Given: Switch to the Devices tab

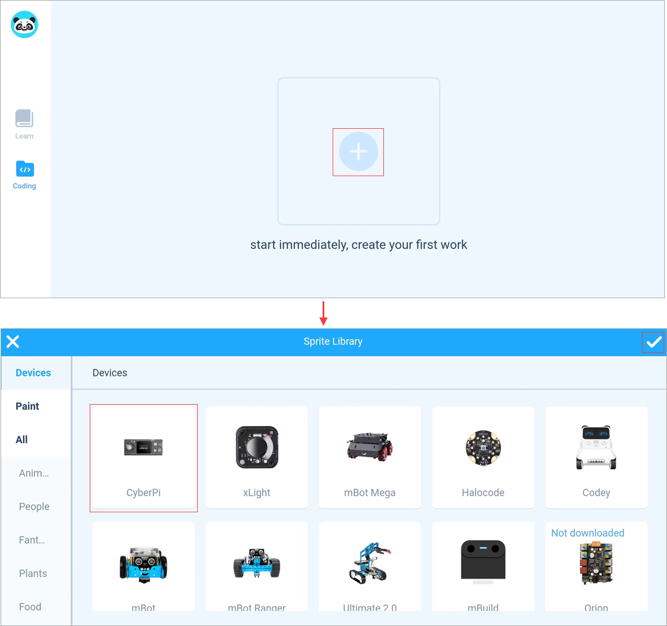Looking at the screenshot, I should point(36,373).
